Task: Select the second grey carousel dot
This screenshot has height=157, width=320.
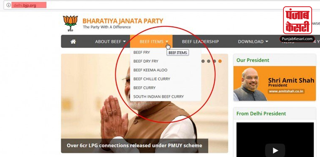Action: pos(208,61)
